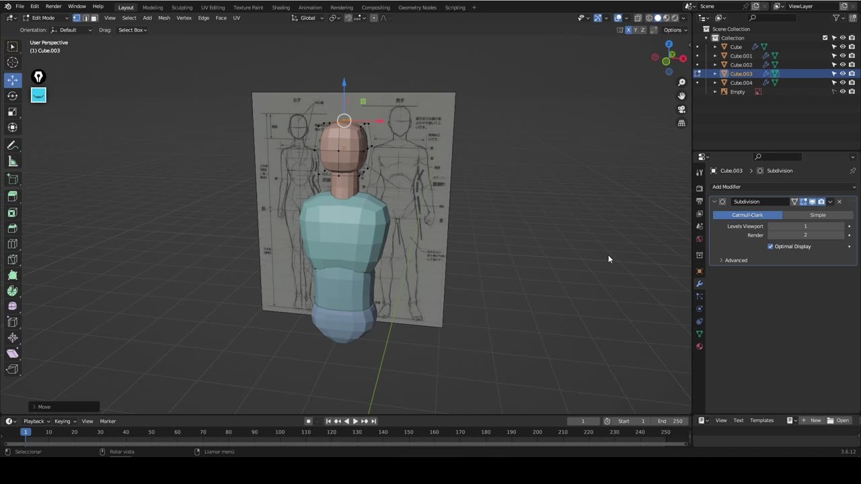Pick the Annotate pencil tool
This screenshot has width=861, height=484.
(12, 146)
